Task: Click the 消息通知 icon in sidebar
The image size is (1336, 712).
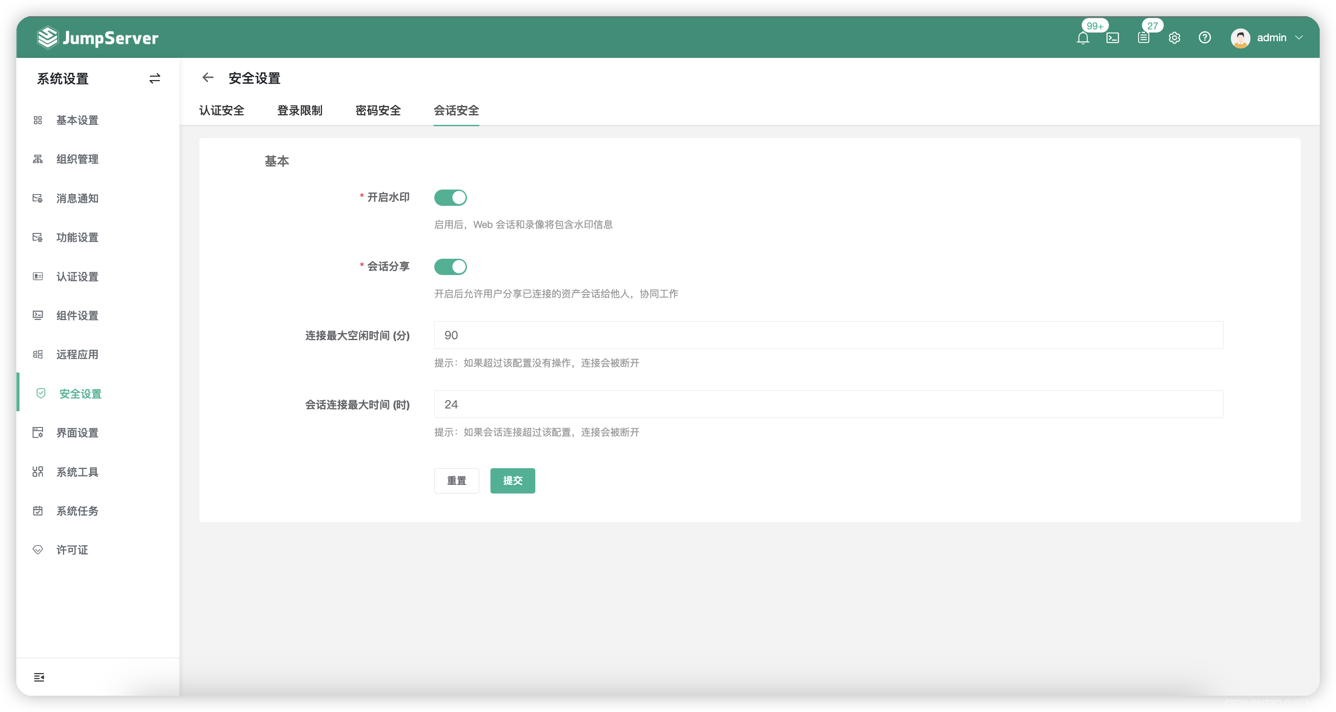Action: pos(38,199)
